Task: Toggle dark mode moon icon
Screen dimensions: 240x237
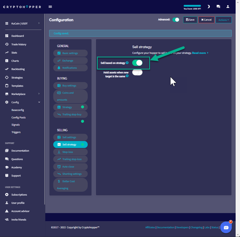Action: pyautogui.click(x=208, y=7)
